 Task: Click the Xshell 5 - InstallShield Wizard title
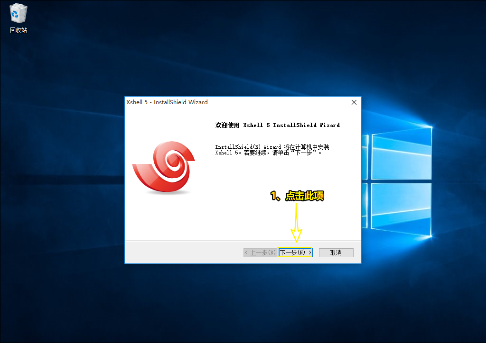(167, 102)
